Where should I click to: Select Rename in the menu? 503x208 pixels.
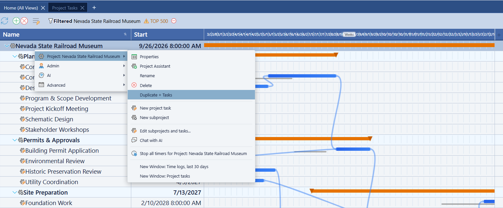tap(191, 76)
